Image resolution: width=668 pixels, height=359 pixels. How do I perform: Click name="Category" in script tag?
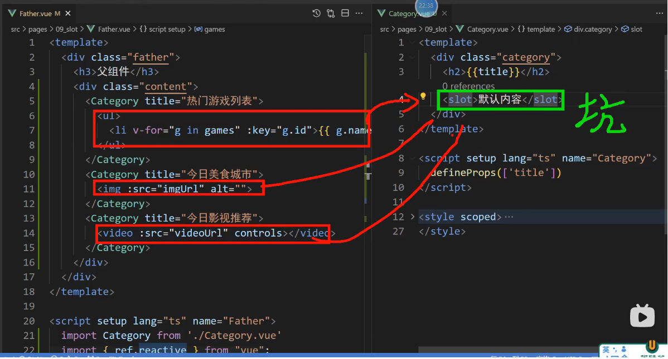(606, 158)
